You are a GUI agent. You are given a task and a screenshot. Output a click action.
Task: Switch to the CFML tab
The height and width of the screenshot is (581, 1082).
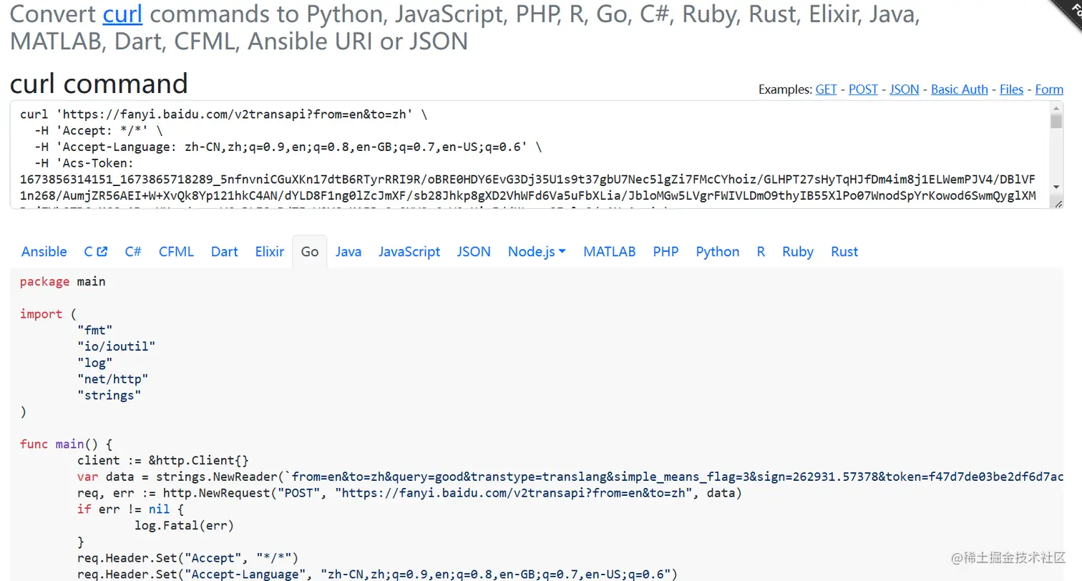pyautogui.click(x=176, y=252)
